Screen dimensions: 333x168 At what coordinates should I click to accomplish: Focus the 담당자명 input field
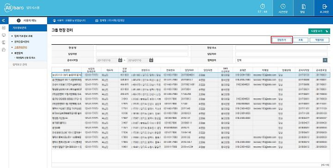tap(142, 54)
